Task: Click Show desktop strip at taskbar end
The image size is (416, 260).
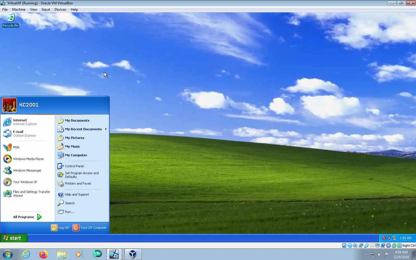Action: 414,255
